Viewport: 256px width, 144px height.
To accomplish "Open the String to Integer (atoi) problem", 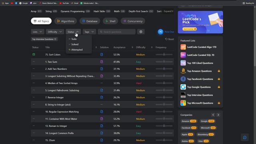I will click(58, 104).
